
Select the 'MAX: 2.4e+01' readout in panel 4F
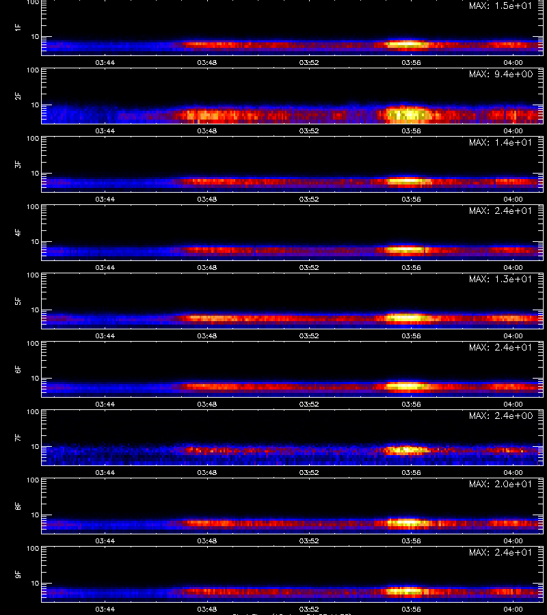click(501, 210)
